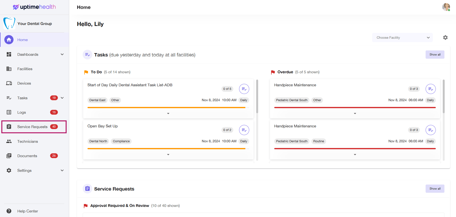456x217 pixels.
Task: Click the Home icon in sidebar
Action: (9, 40)
